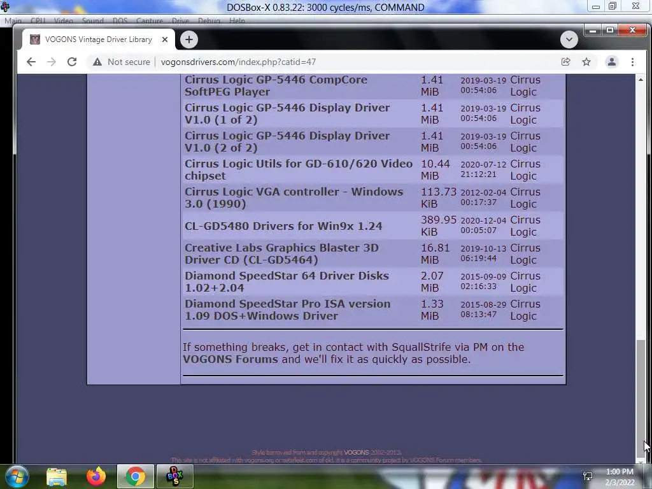This screenshot has width=652, height=489.
Task: Minimize the Chrome window
Action: tap(593, 31)
